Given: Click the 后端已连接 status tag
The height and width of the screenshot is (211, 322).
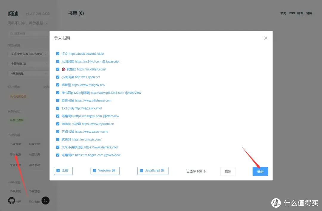Looking at the screenshot, I should 17,120.
